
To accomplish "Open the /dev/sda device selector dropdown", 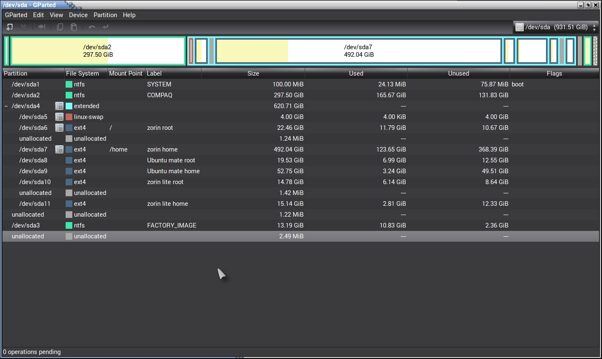I will pos(556,27).
